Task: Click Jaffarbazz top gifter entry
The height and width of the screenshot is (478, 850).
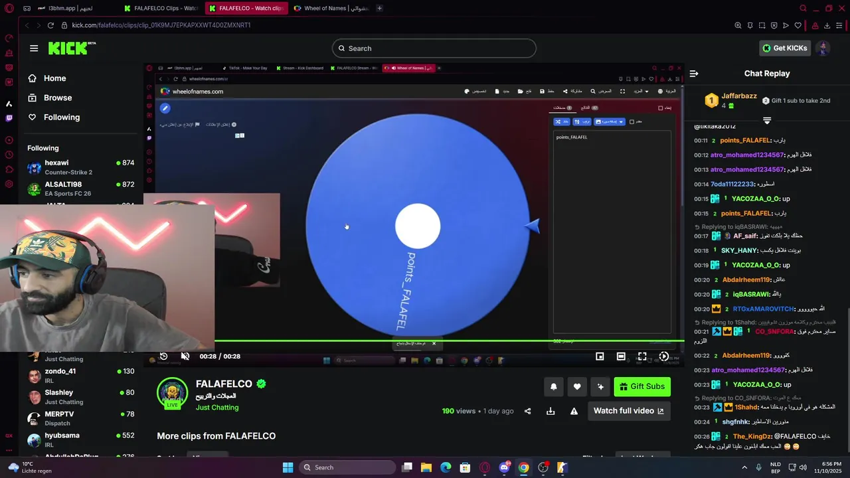Action: [730, 100]
